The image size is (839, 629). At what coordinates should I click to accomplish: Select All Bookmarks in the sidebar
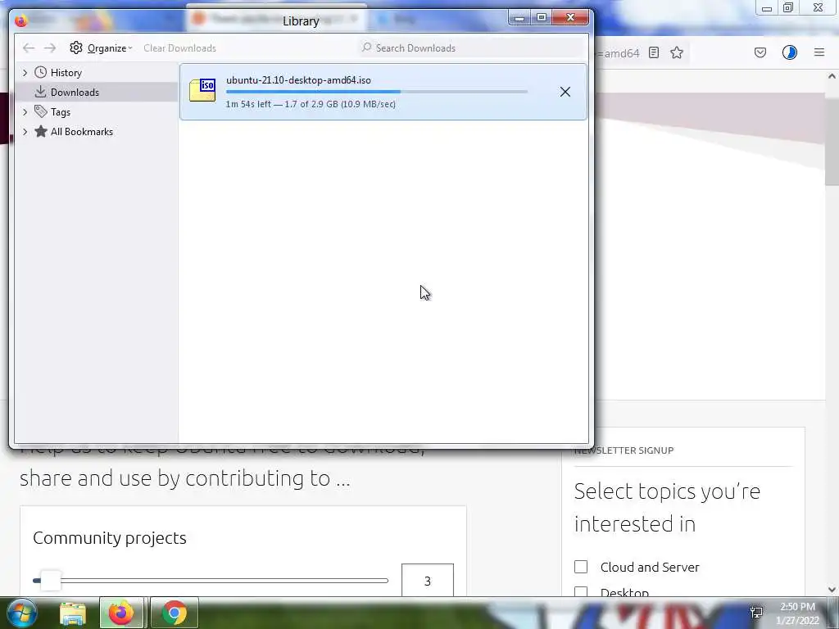(x=81, y=132)
